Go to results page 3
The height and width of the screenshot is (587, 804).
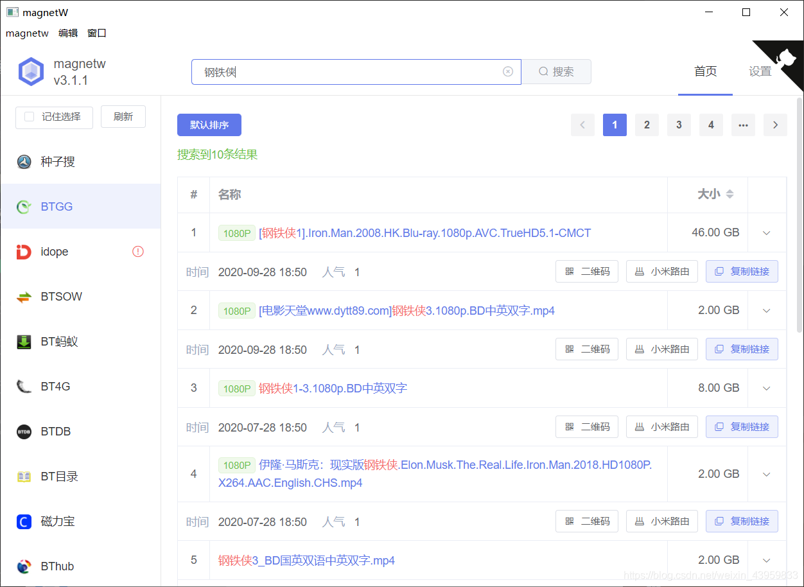[679, 125]
